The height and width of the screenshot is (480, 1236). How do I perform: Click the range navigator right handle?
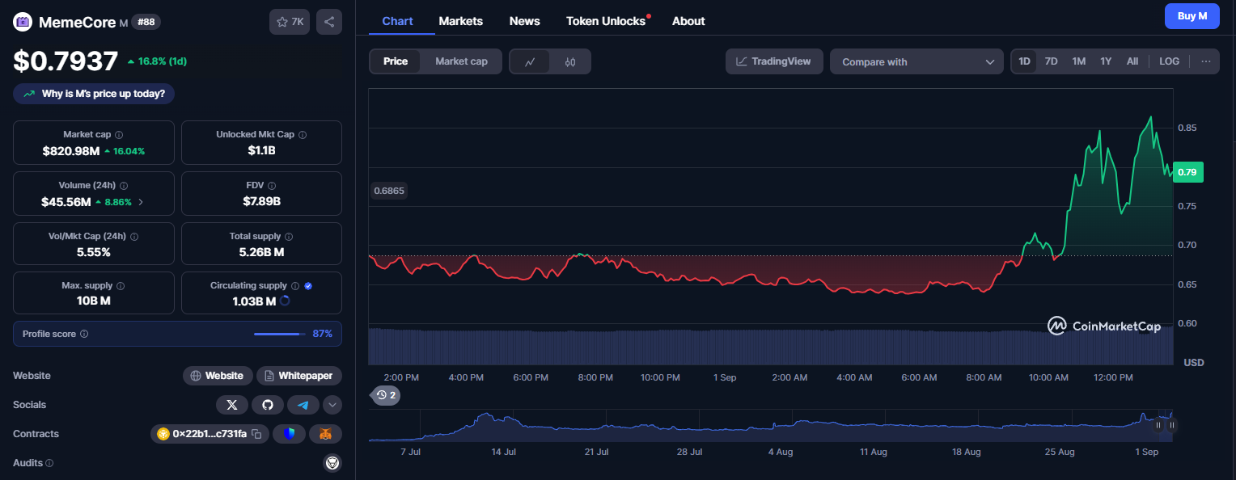click(1171, 424)
